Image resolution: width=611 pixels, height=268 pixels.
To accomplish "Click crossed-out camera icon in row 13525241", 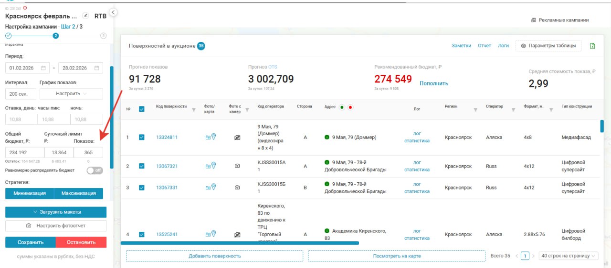I will pos(237,235).
